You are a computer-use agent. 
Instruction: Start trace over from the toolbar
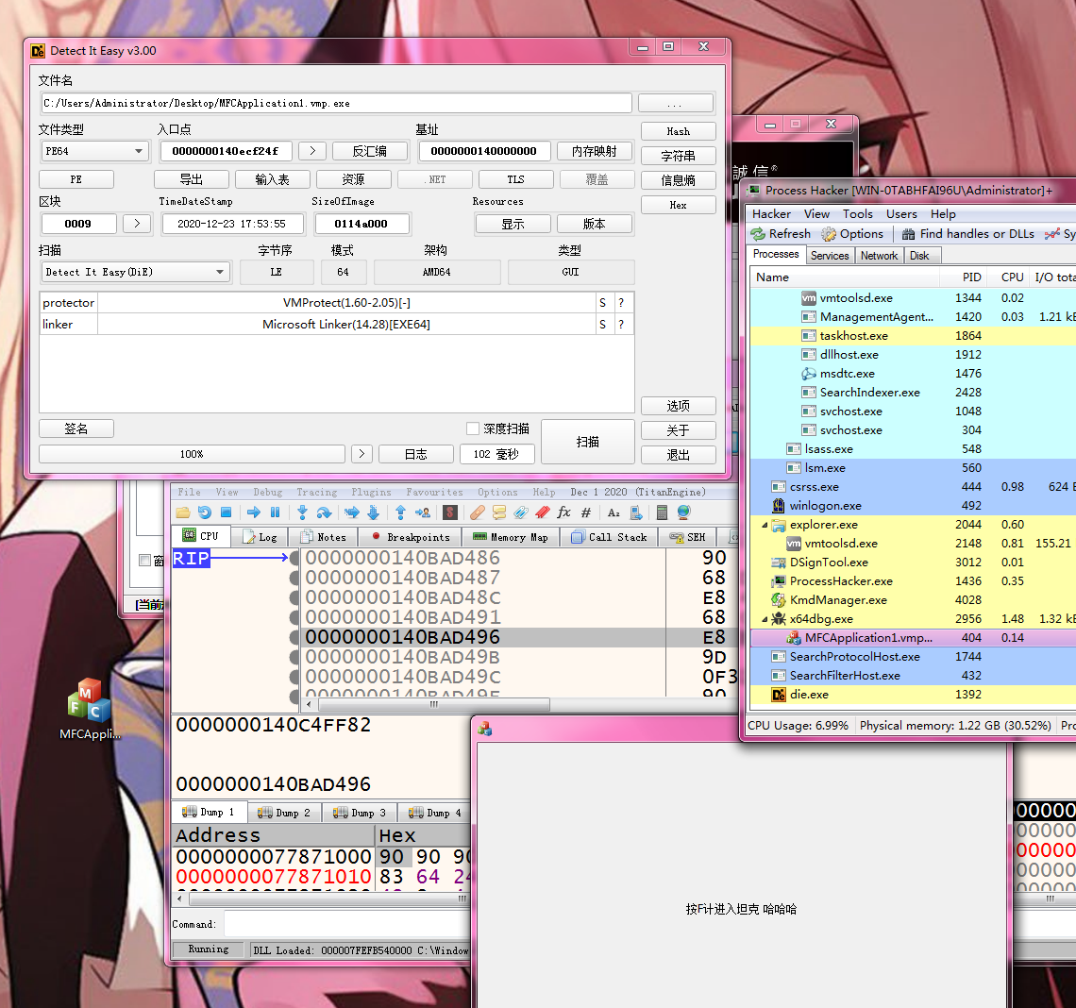click(x=374, y=512)
